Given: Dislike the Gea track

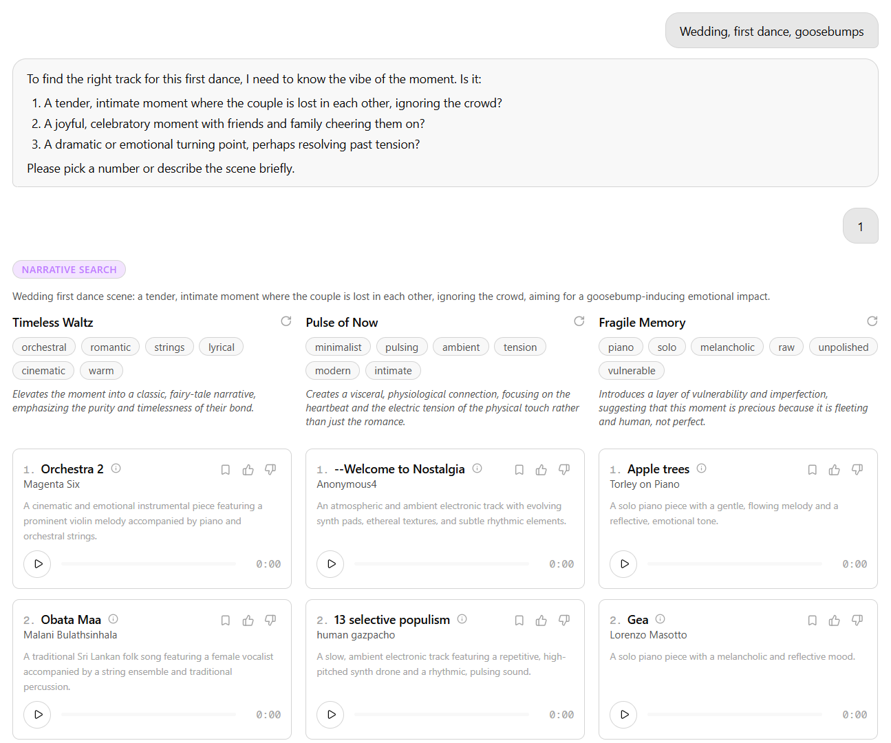Looking at the screenshot, I should click(x=857, y=621).
